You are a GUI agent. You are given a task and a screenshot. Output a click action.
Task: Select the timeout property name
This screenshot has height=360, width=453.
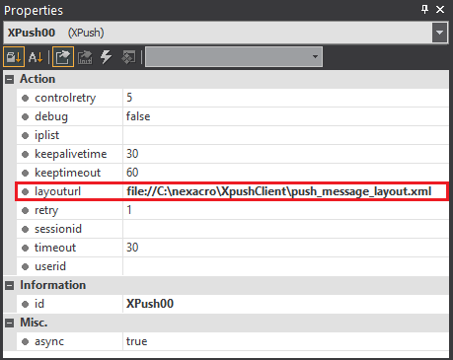(x=55, y=248)
